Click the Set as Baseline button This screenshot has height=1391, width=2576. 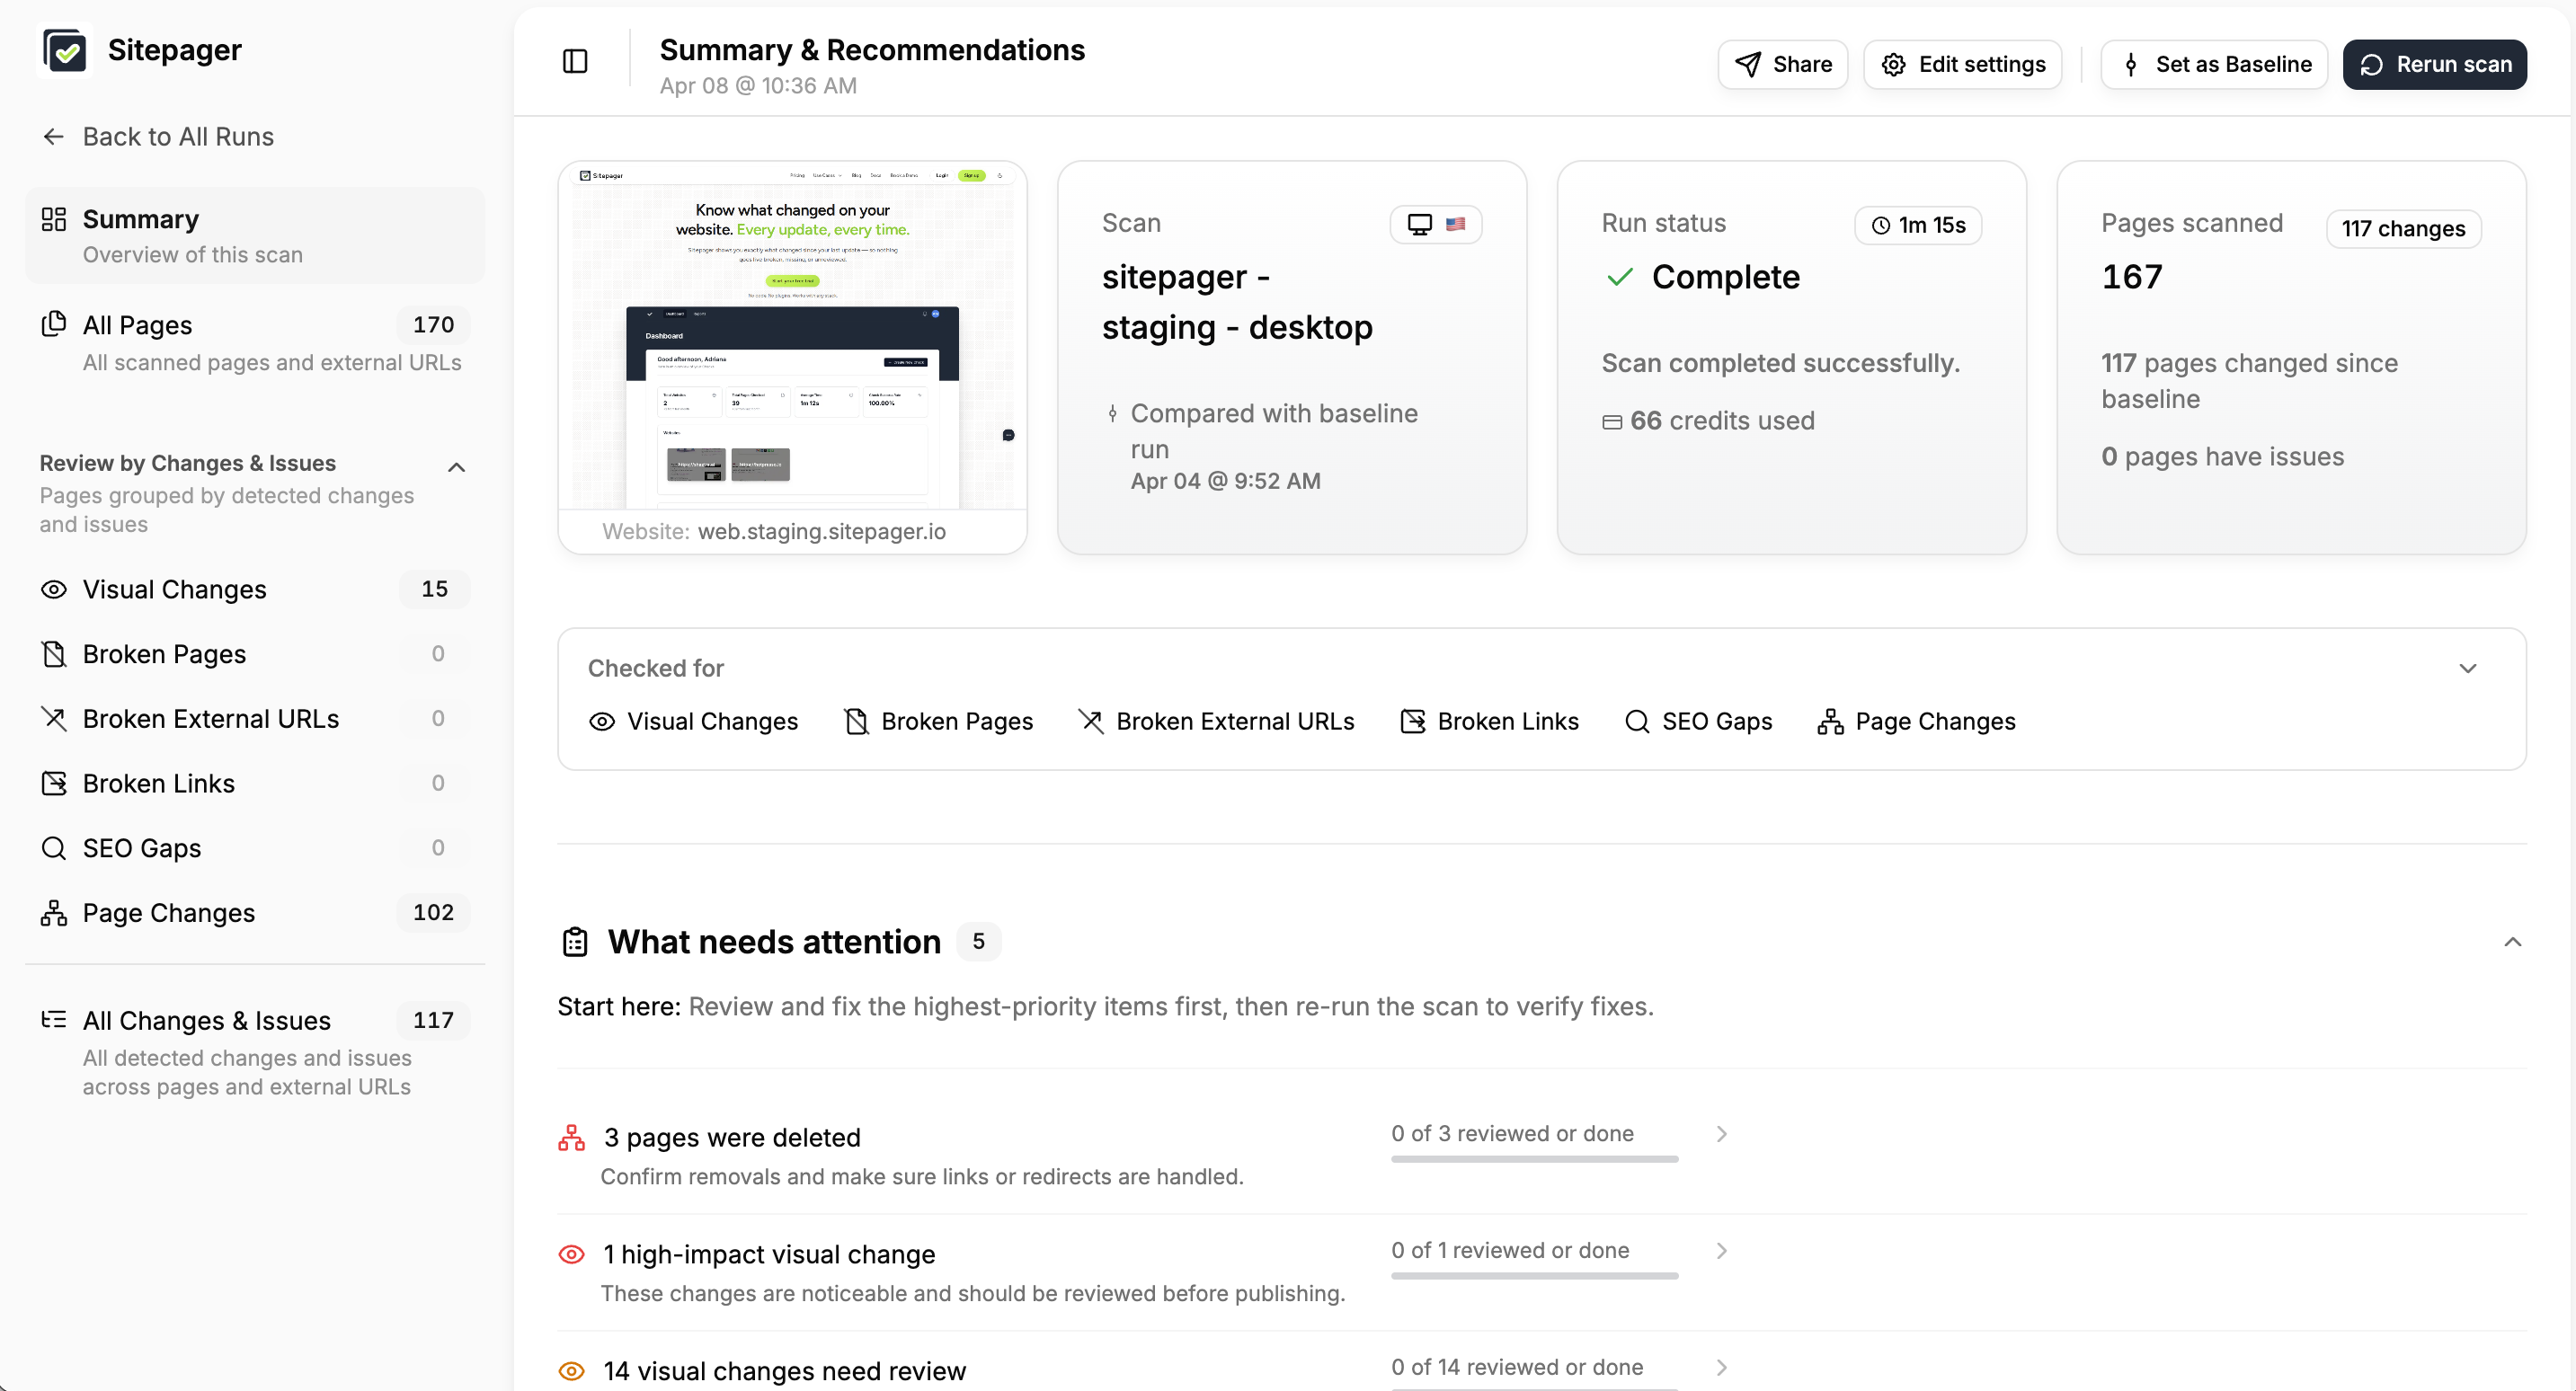(x=2214, y=63)
